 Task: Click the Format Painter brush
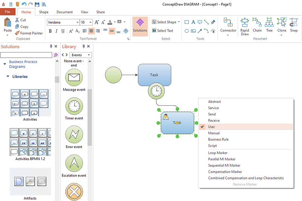29,33
